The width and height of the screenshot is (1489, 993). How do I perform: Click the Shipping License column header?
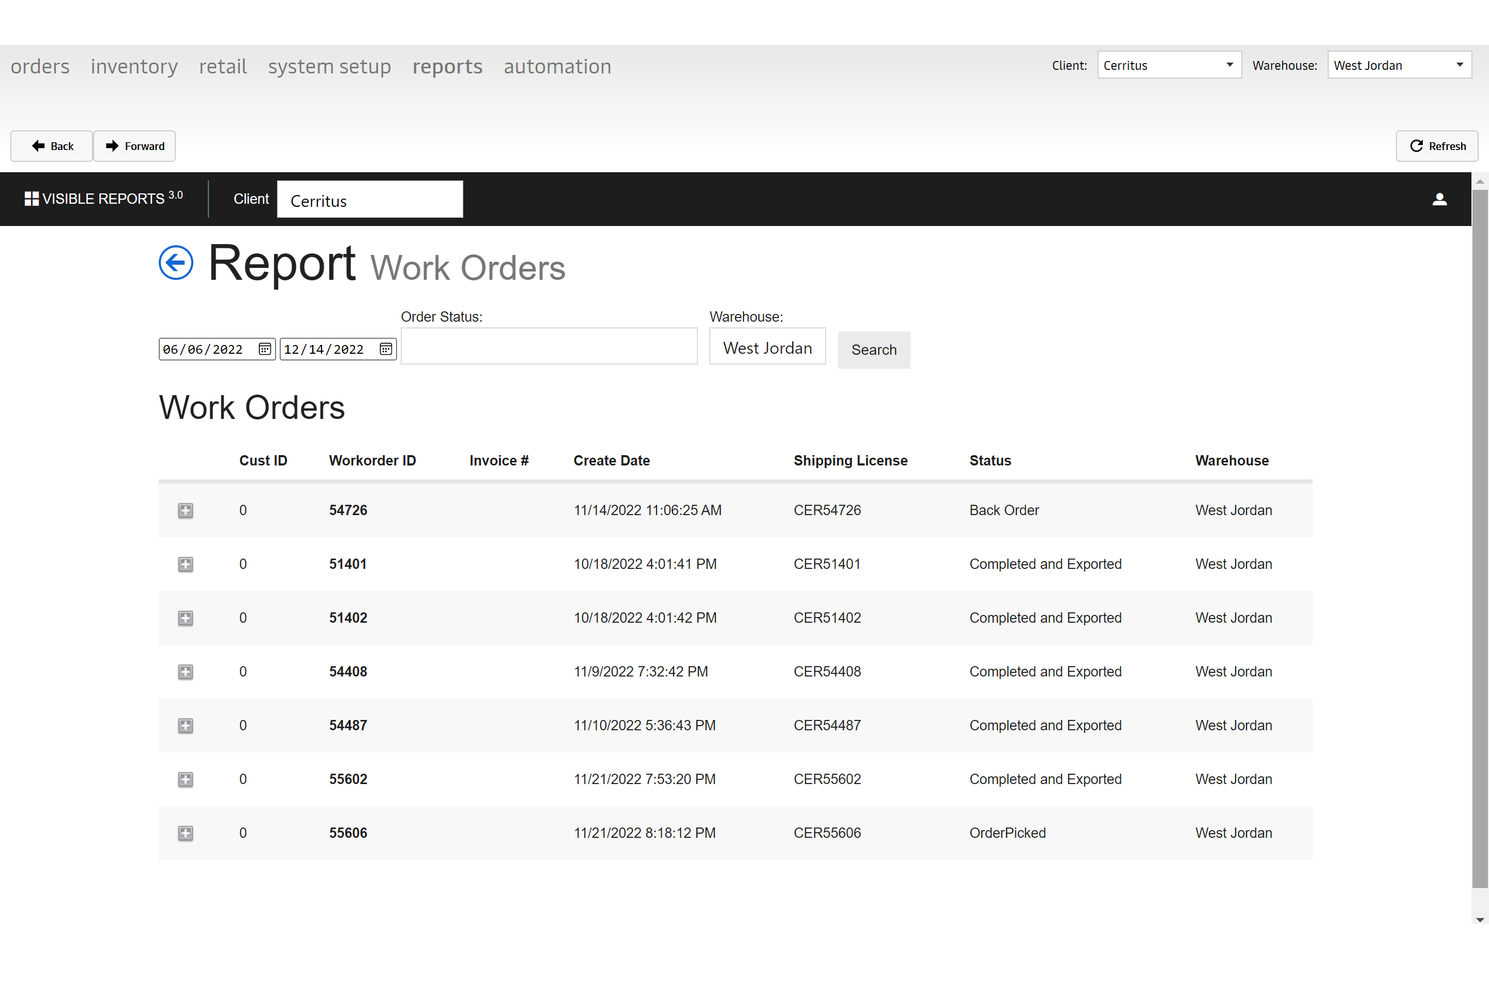click(x=850, y=461)
